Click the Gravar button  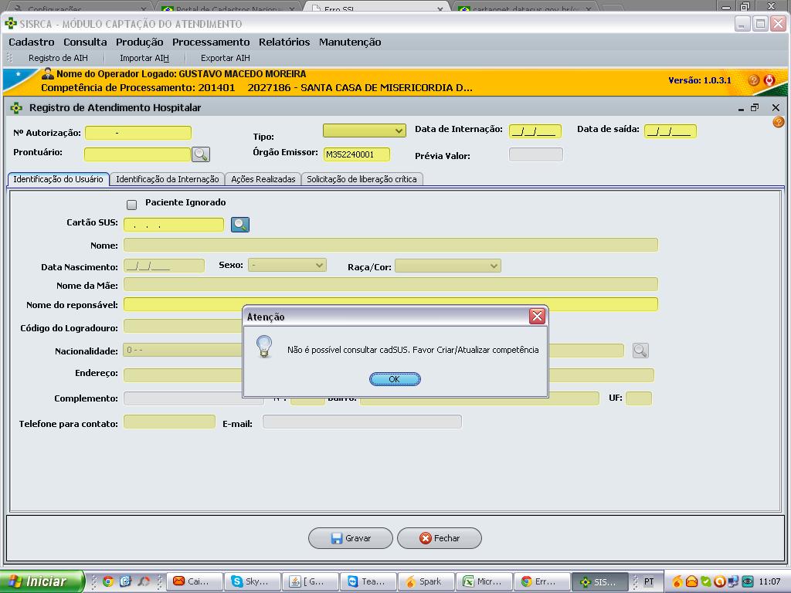coord(351,538)
